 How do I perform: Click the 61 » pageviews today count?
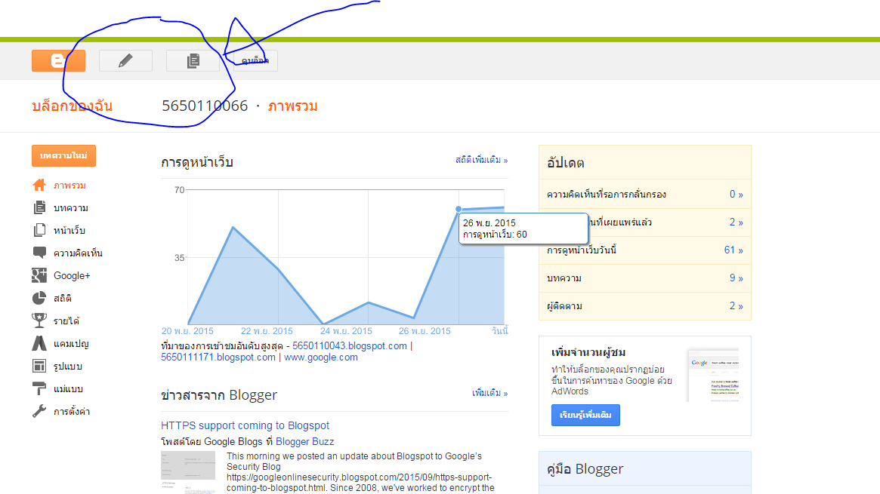(x=733, y=250)
